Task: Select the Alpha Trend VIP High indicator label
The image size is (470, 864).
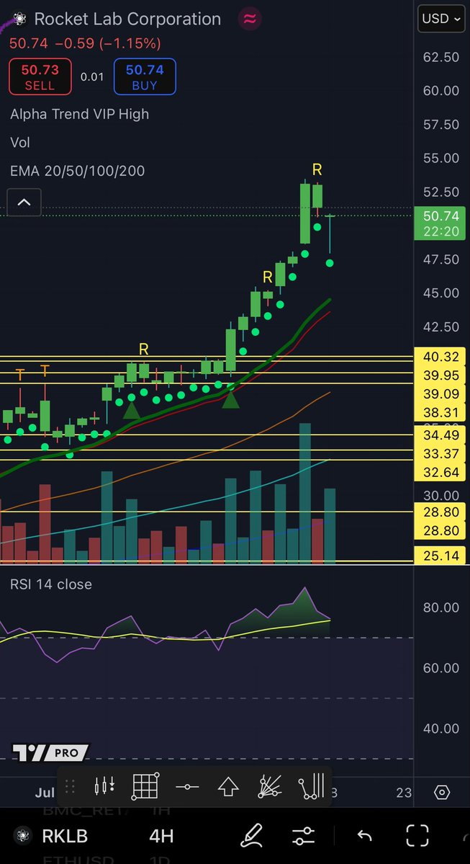Action: [79, 114]
